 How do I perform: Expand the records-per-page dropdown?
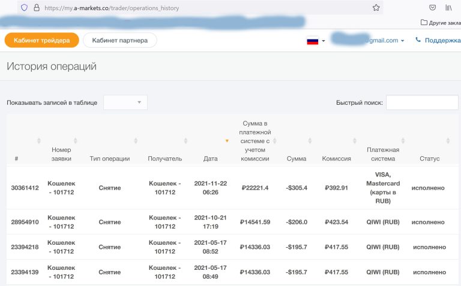click(x=125, y=102)
